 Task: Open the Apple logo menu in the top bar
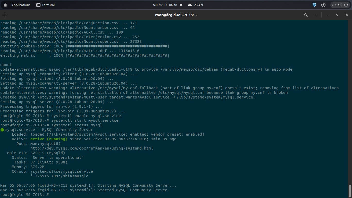coord(5,5)
